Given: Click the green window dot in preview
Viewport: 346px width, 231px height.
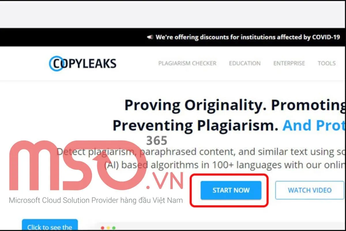Looking at the screenshot, I should tap(114, 228).
